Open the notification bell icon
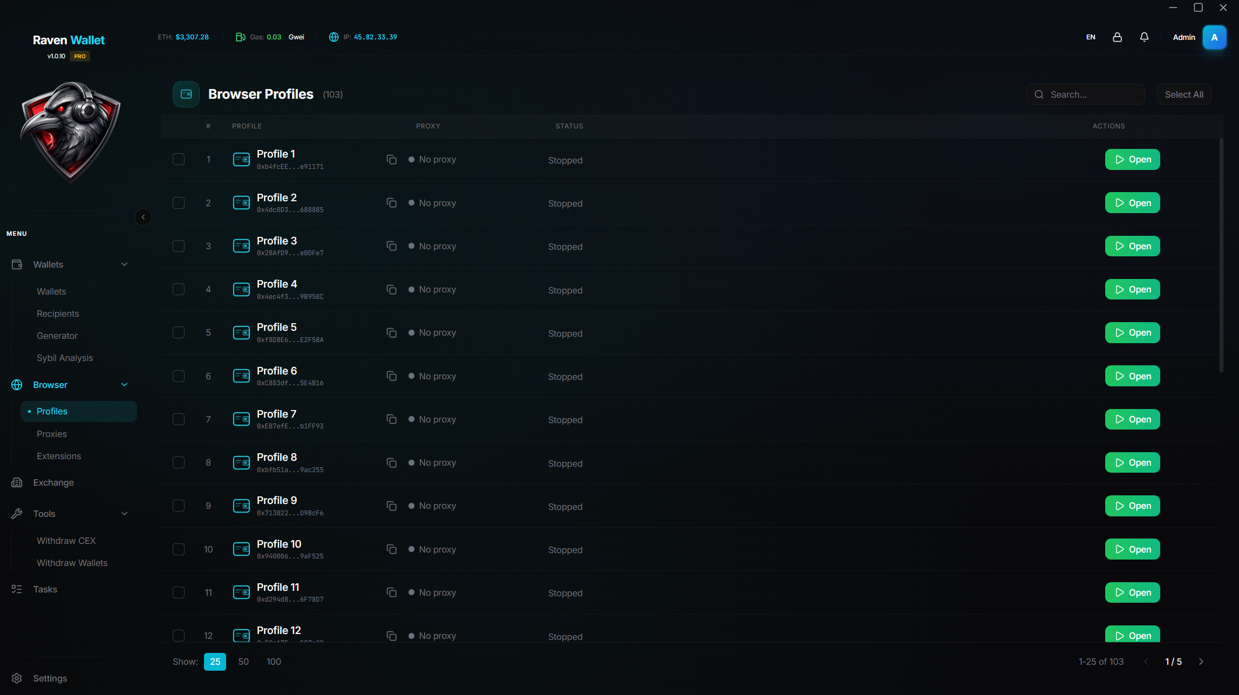The height and width of the screenshot is (695, 1239). 1144,37
